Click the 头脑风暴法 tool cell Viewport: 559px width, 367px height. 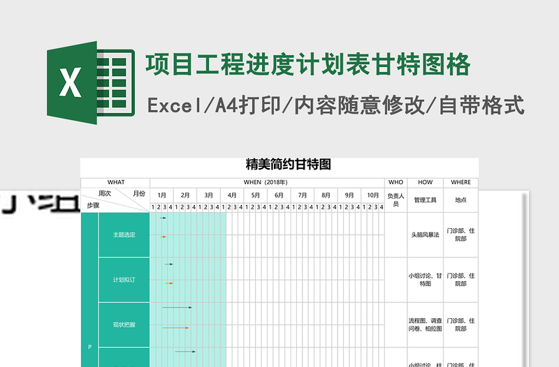(x=426, y=235)
